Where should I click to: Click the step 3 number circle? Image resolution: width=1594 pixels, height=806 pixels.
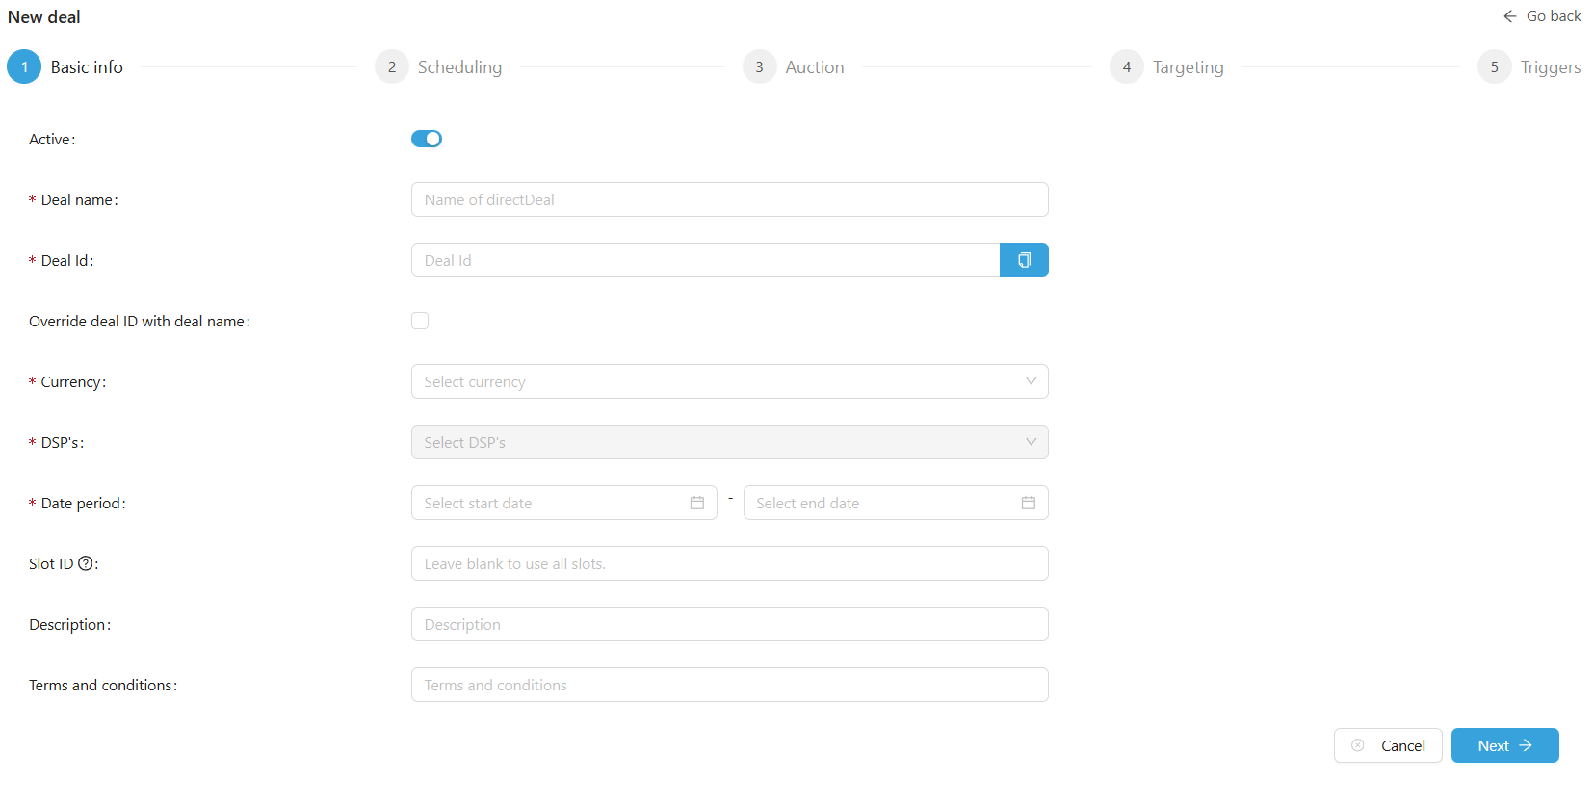pyautogui.click(x=759, y=66)
